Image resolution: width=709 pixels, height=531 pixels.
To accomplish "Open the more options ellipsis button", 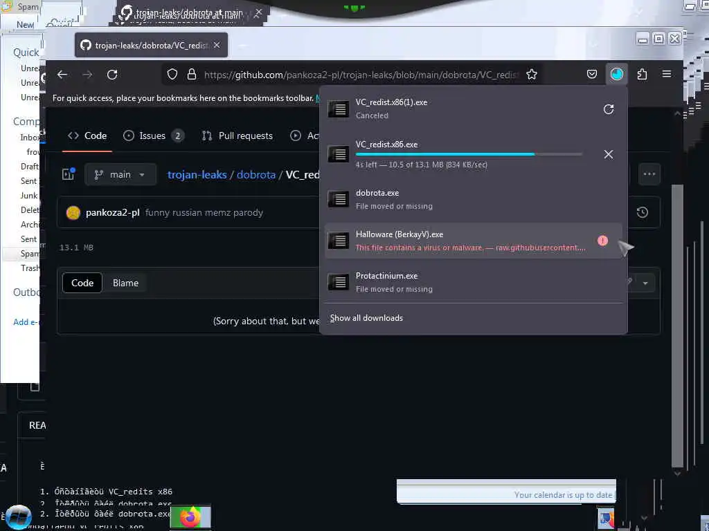I will click(x=649, y=174).
